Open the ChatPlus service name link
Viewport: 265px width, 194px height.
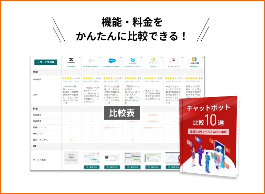[x=132, y=66]
